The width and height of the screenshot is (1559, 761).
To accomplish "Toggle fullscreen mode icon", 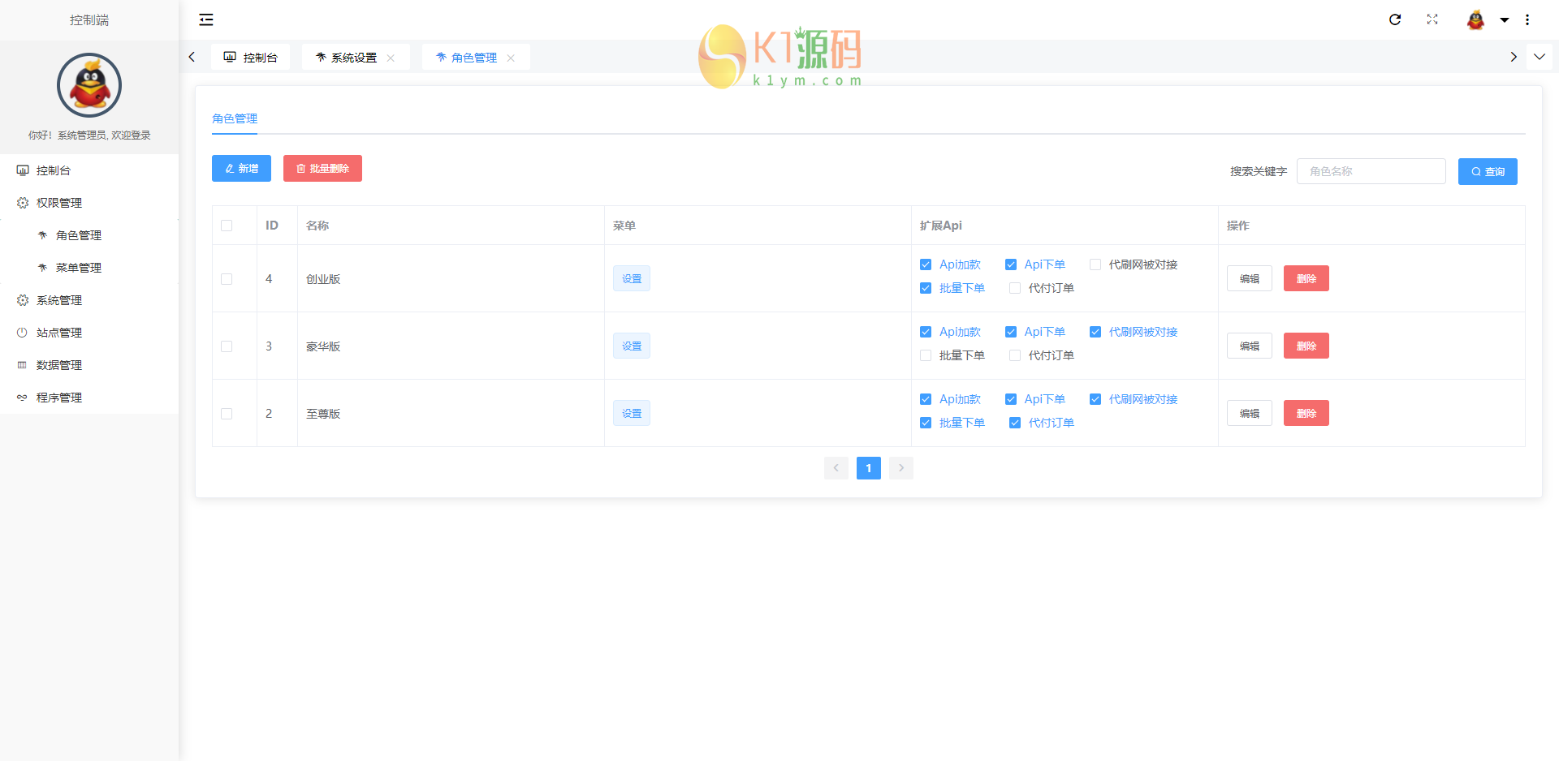I will [1432, 19].
